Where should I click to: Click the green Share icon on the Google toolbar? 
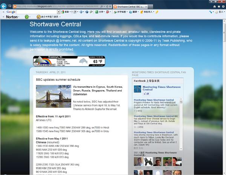[x=97, y=12]
